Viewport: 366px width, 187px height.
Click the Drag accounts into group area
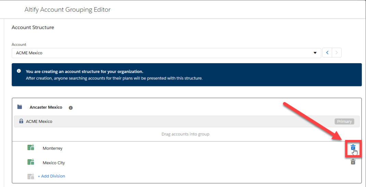[185, 134]
